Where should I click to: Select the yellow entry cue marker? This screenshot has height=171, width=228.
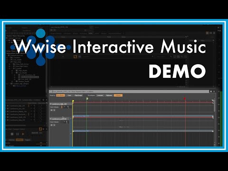tap(73, 101)
